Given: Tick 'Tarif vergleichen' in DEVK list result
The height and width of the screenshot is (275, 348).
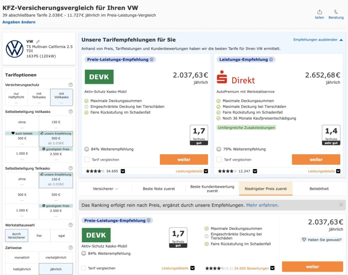Looking at the screenshot, I should coord(84,268).
